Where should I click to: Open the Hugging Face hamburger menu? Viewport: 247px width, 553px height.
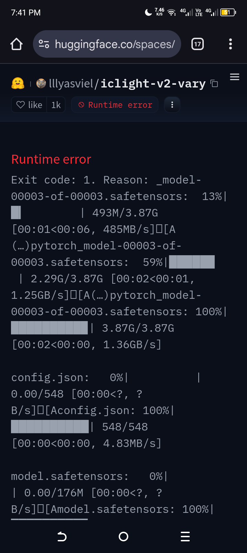(235, 77)
